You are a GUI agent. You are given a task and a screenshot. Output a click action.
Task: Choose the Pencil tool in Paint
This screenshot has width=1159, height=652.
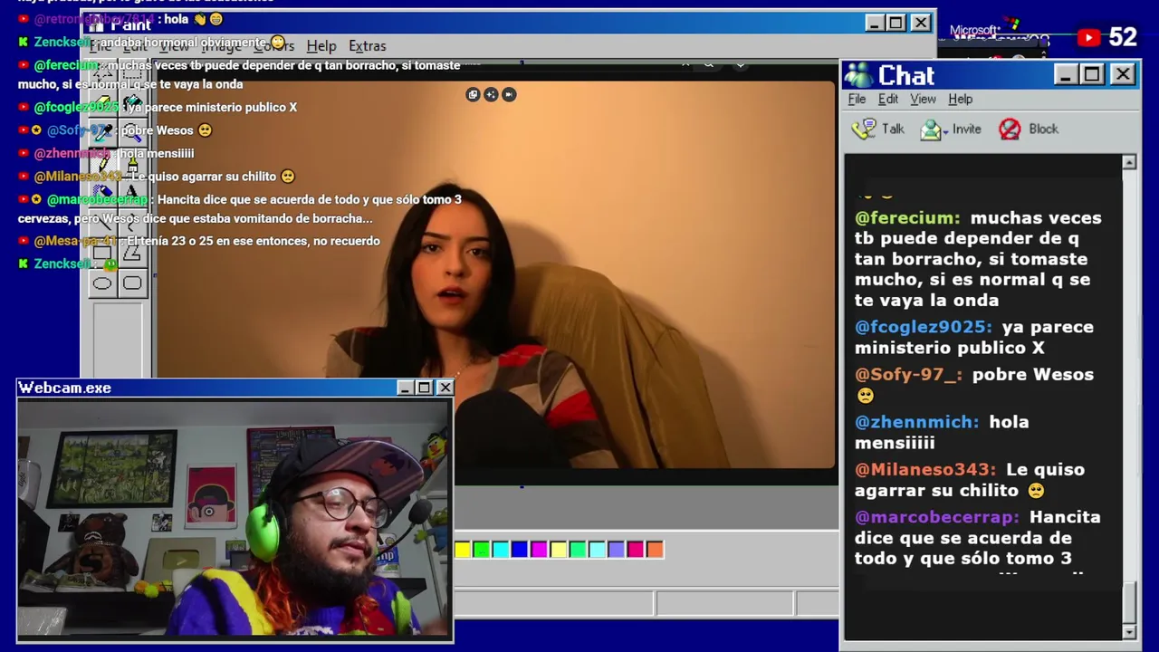pyautogui.click(x=101, y=163)
